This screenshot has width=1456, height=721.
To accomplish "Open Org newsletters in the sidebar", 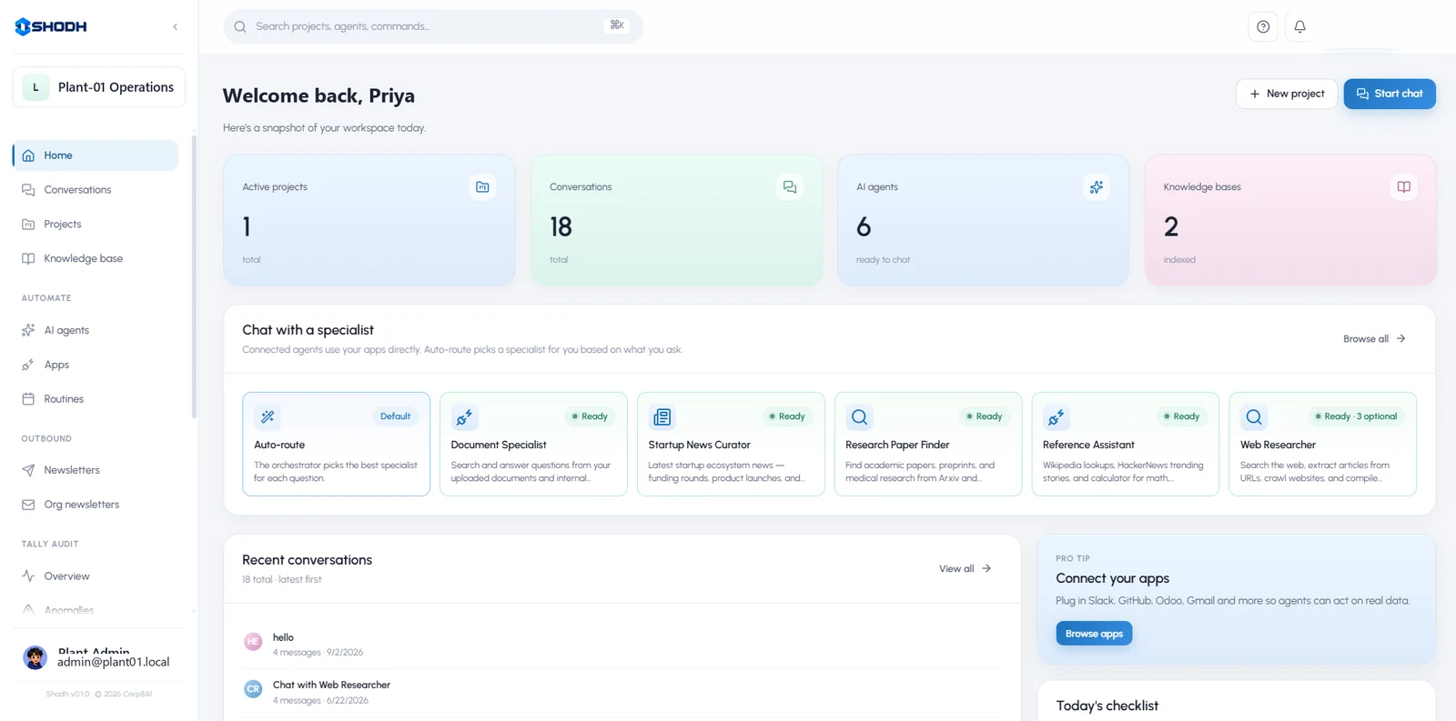I will pyautogui.click(x=96, y=505).
